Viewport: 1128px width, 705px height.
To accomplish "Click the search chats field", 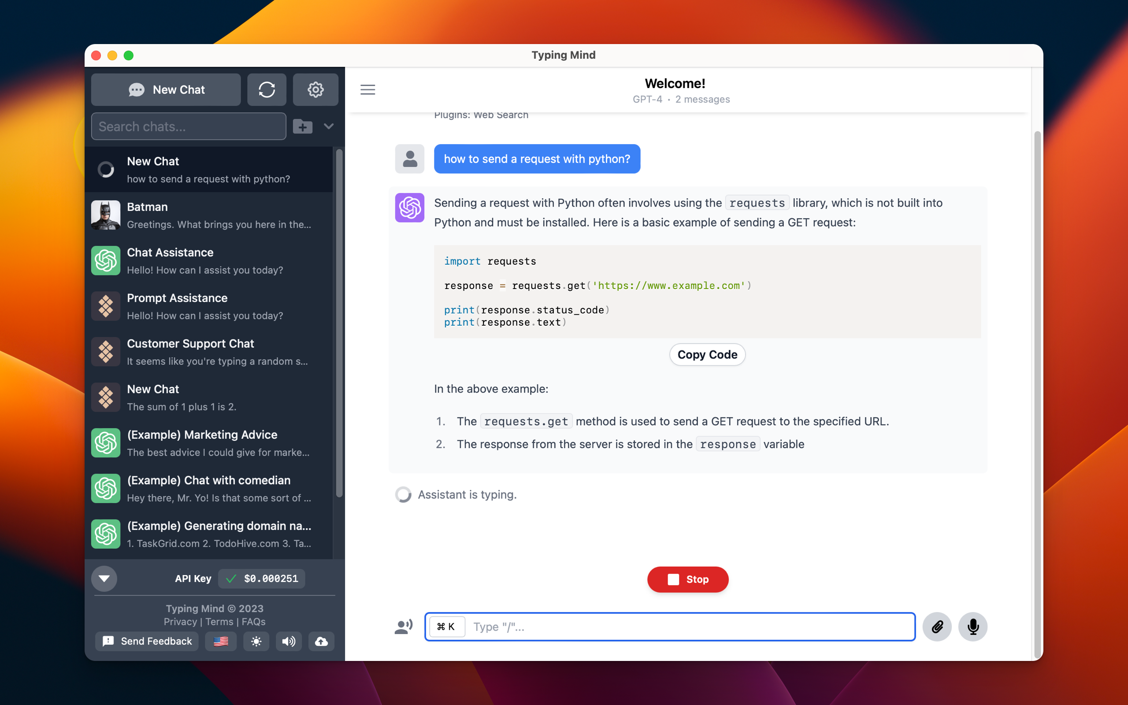I will point(188,126).
